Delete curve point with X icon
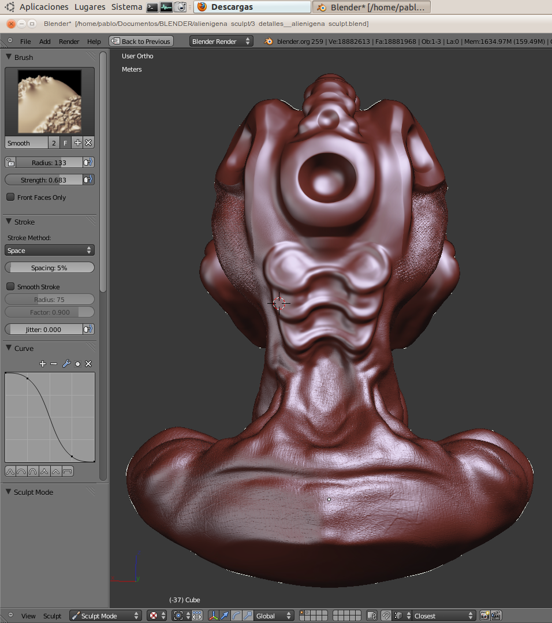 [88, 364]
